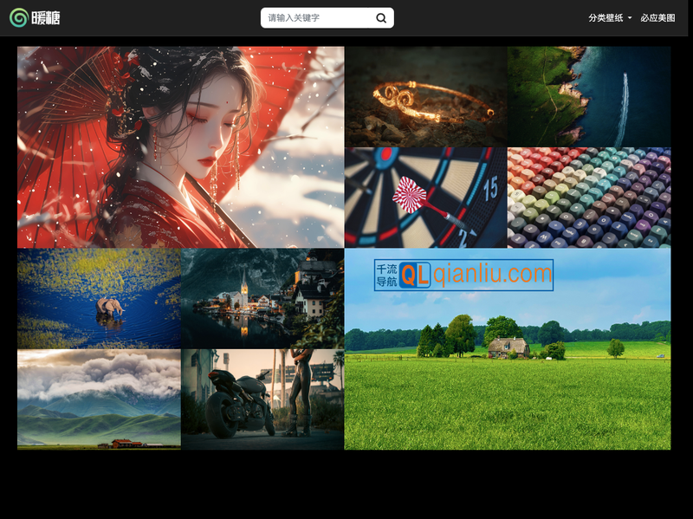This screenshot has width=693, height=519.
Task: Open the red umbrella girl wallpaper
Action: coord(180,147)
